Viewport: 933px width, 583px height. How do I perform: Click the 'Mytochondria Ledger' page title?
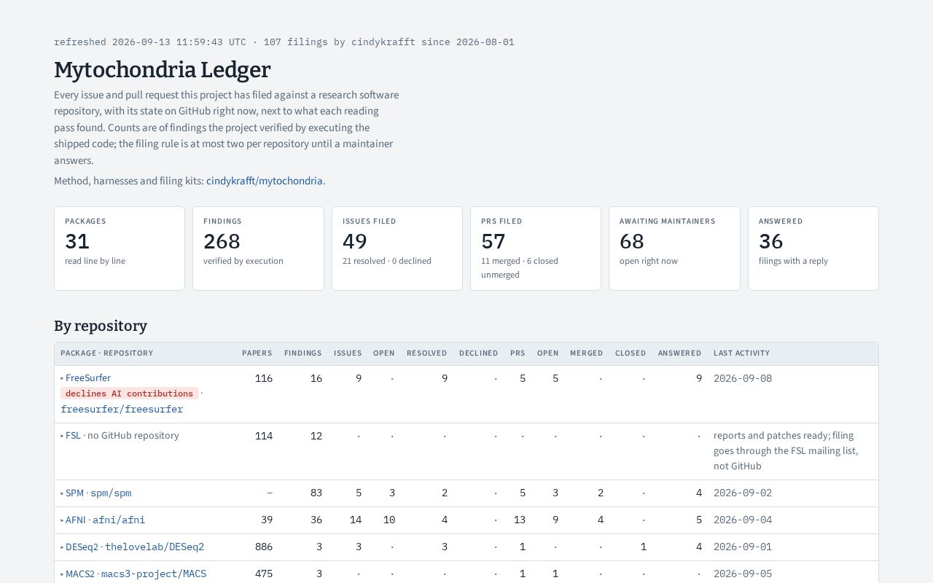[163, 70]
